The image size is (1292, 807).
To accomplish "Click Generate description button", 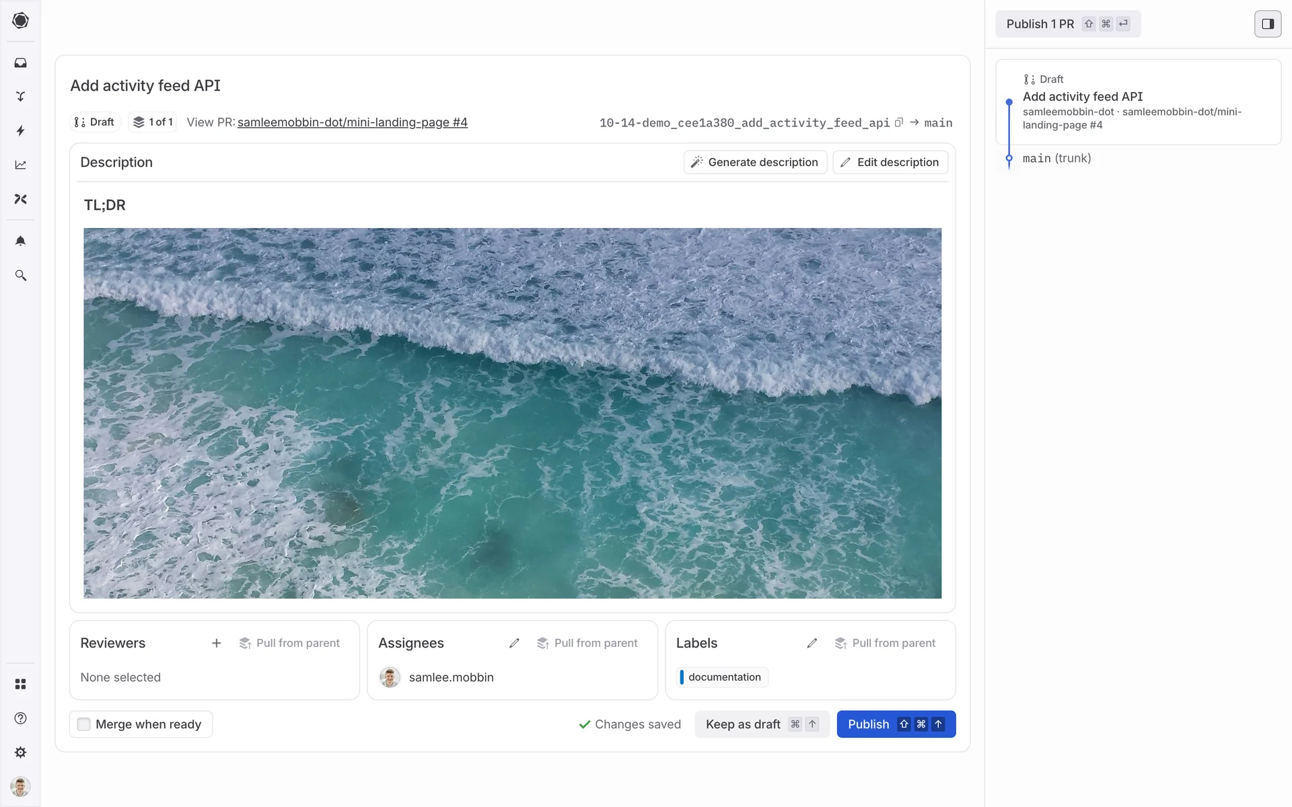I will pos(755,162).
